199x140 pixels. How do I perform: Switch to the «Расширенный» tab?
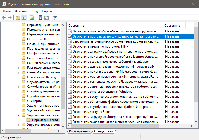[x=79, y=131]
